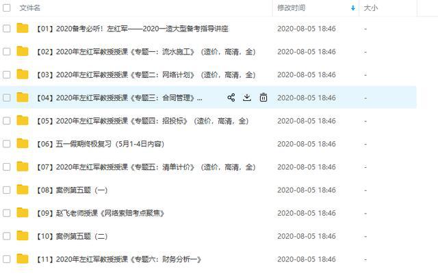Click the folder icon for 【08】案例第五题（一）
This screenshot has height=275, width=438.
point(23,190)
